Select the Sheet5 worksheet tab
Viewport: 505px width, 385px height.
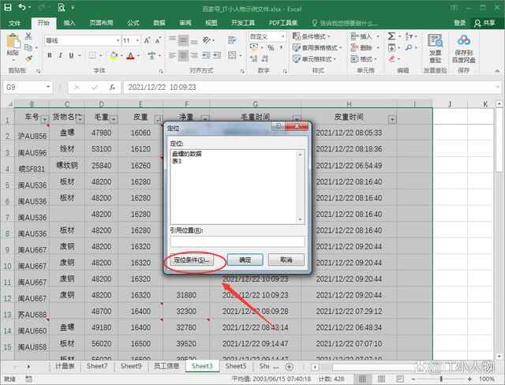coord(235,367)
